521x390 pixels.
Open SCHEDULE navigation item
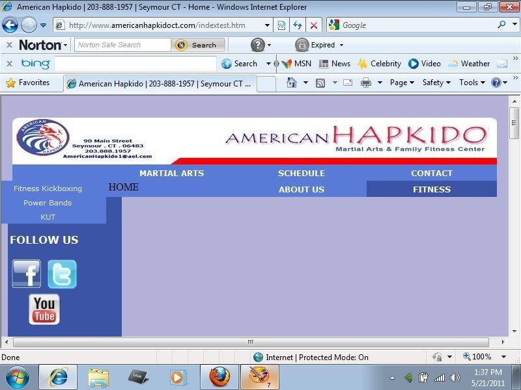pyautogui.click(x=302, y=173)
